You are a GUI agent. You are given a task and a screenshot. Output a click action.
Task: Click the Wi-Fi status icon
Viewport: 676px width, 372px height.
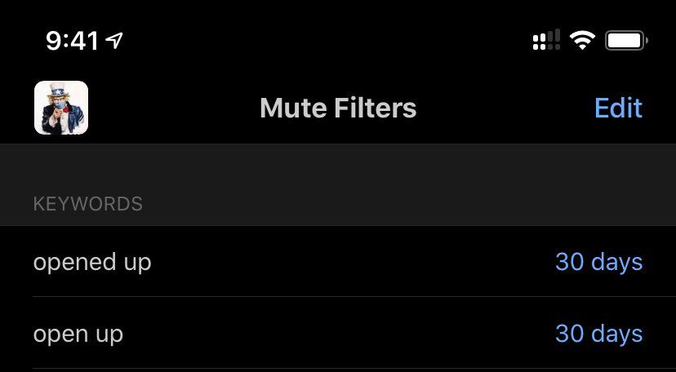point(582,40)
